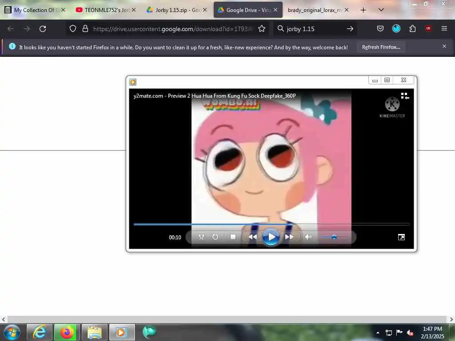Screen dimensions: 455x341
Task: Play the video in Windows Media Player
Action: coord(271,237)
